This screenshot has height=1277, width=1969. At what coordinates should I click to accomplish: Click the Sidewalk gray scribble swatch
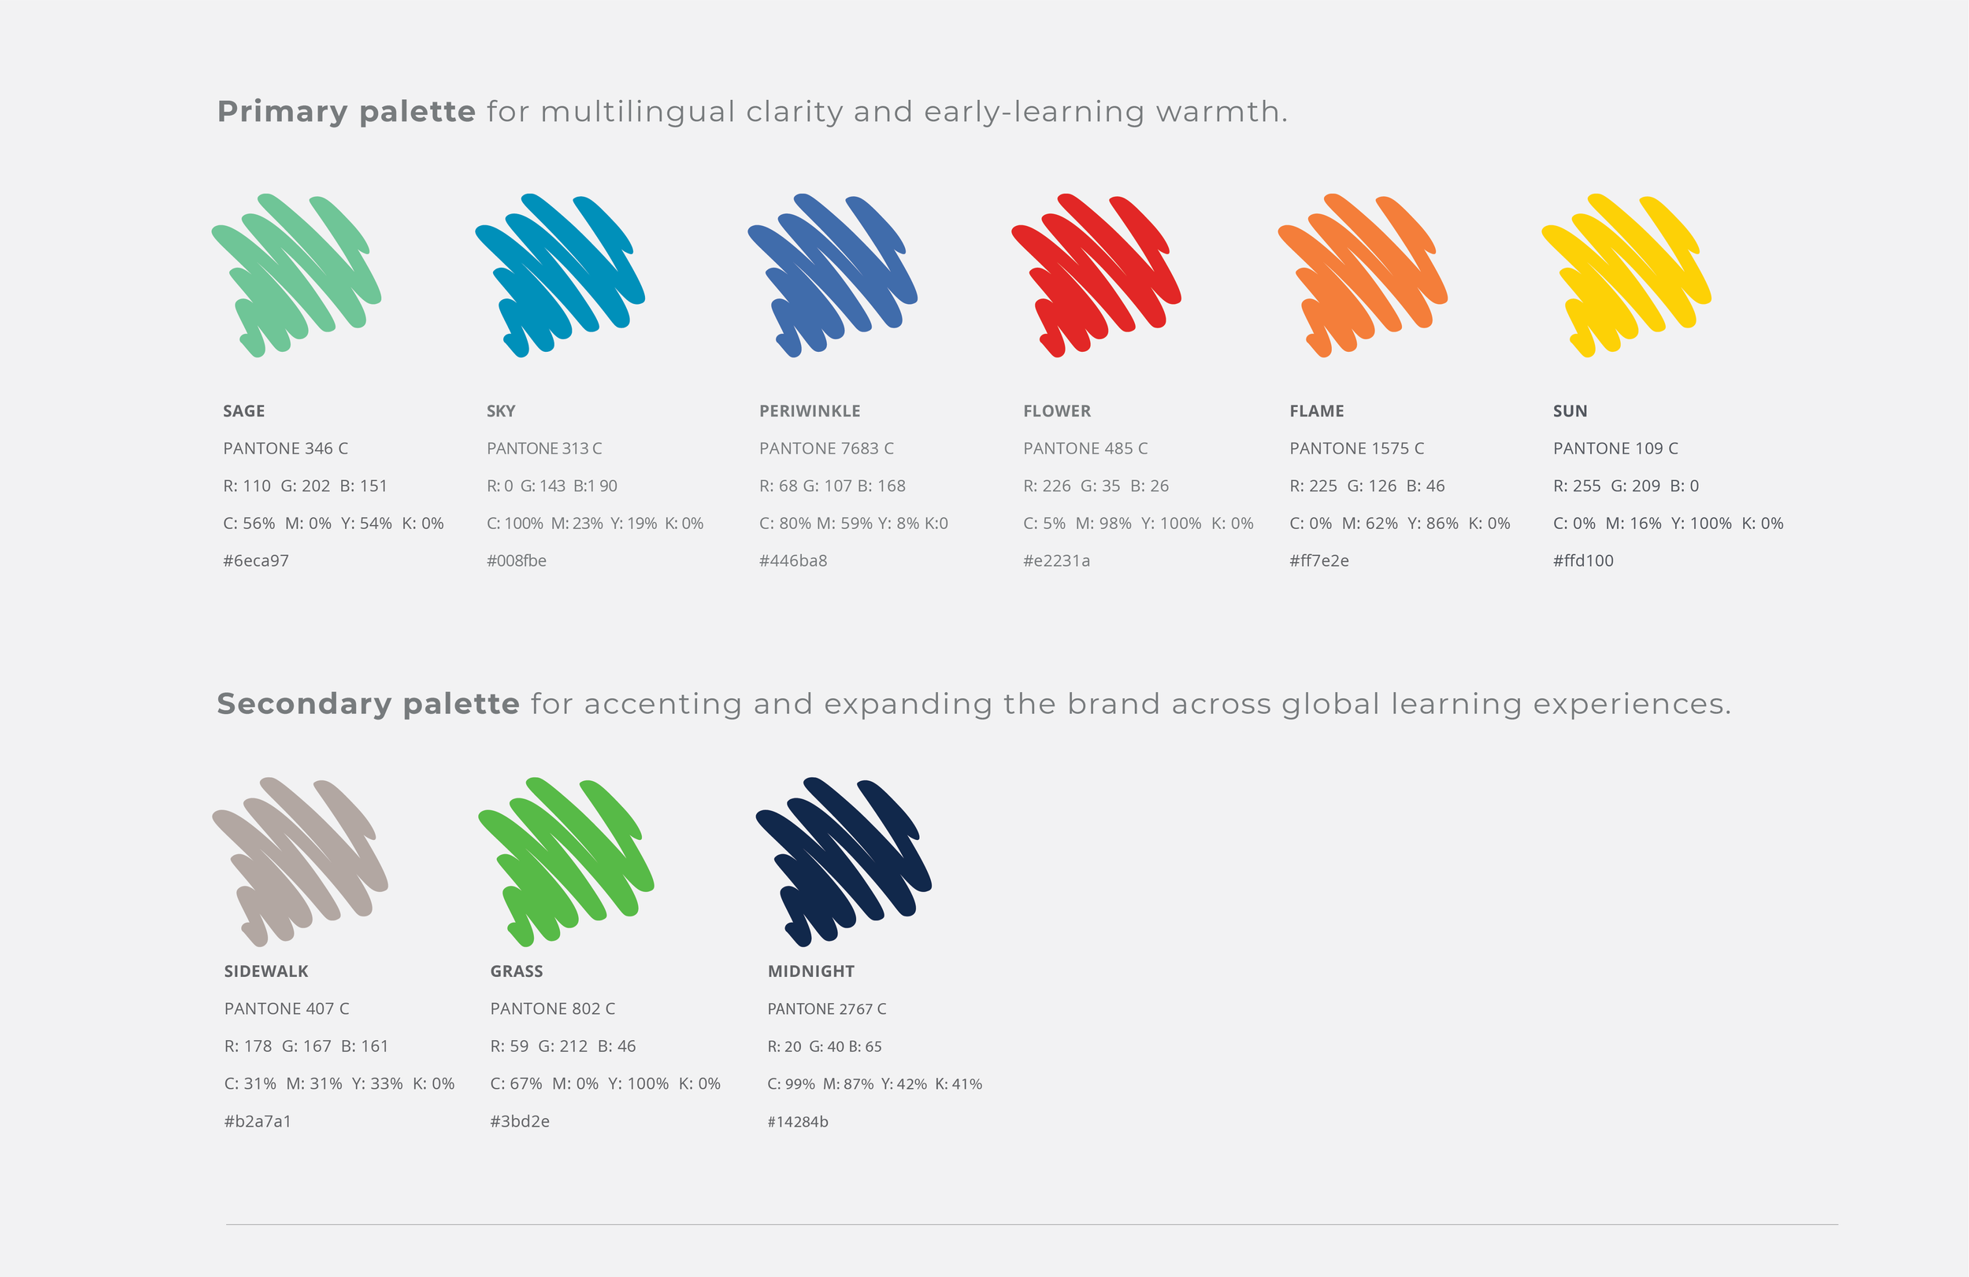(x=300, y=862)
